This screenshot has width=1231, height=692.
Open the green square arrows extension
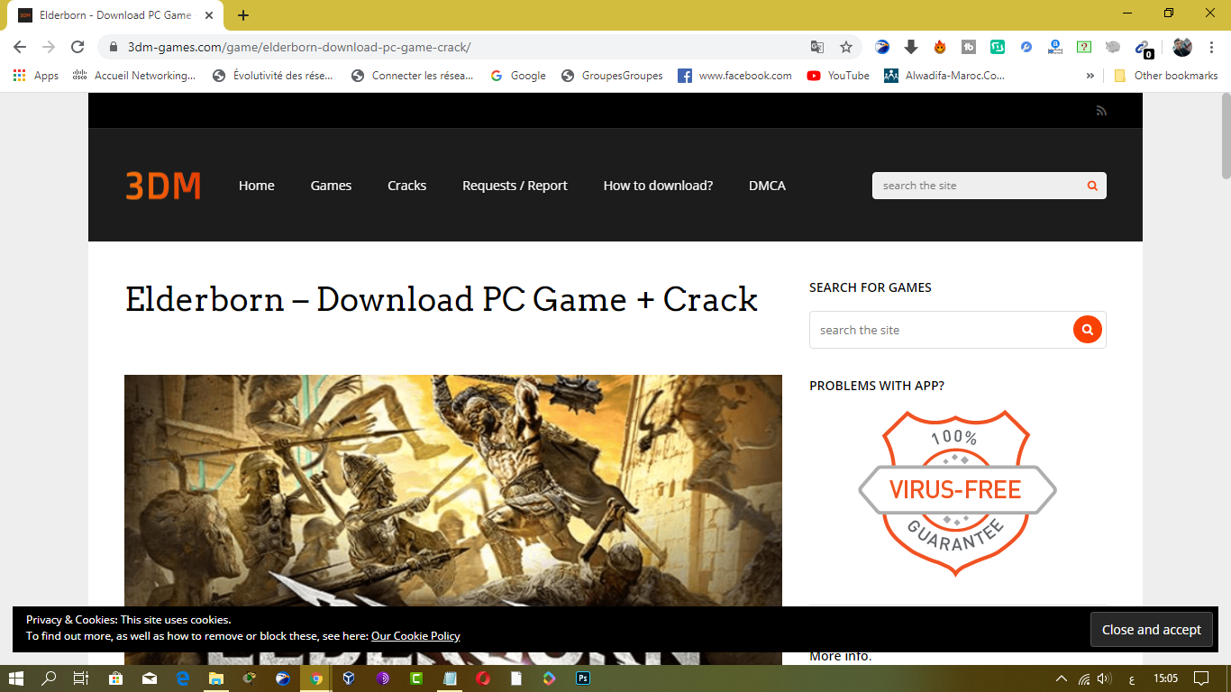(x=998, y=47)
